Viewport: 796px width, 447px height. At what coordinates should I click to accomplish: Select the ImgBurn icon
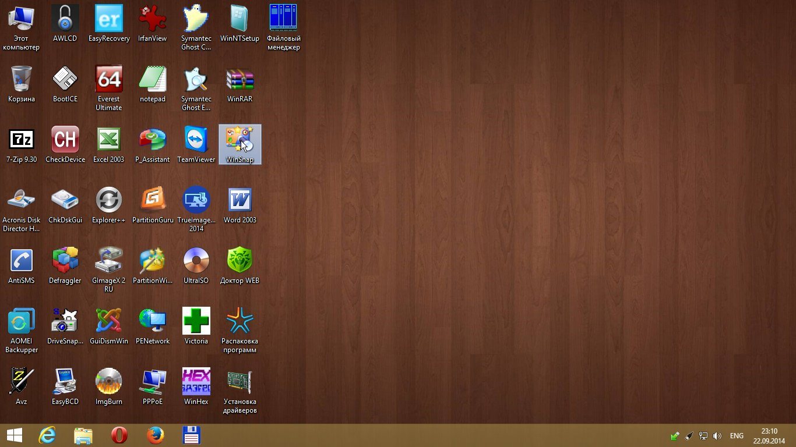pos(109,386)
